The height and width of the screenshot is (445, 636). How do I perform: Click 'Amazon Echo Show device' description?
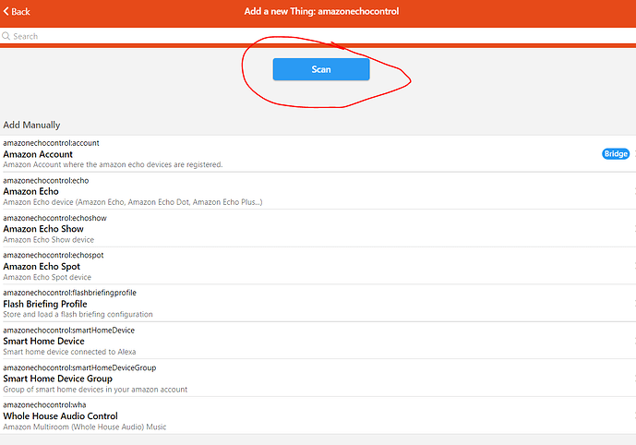(48, 240)
